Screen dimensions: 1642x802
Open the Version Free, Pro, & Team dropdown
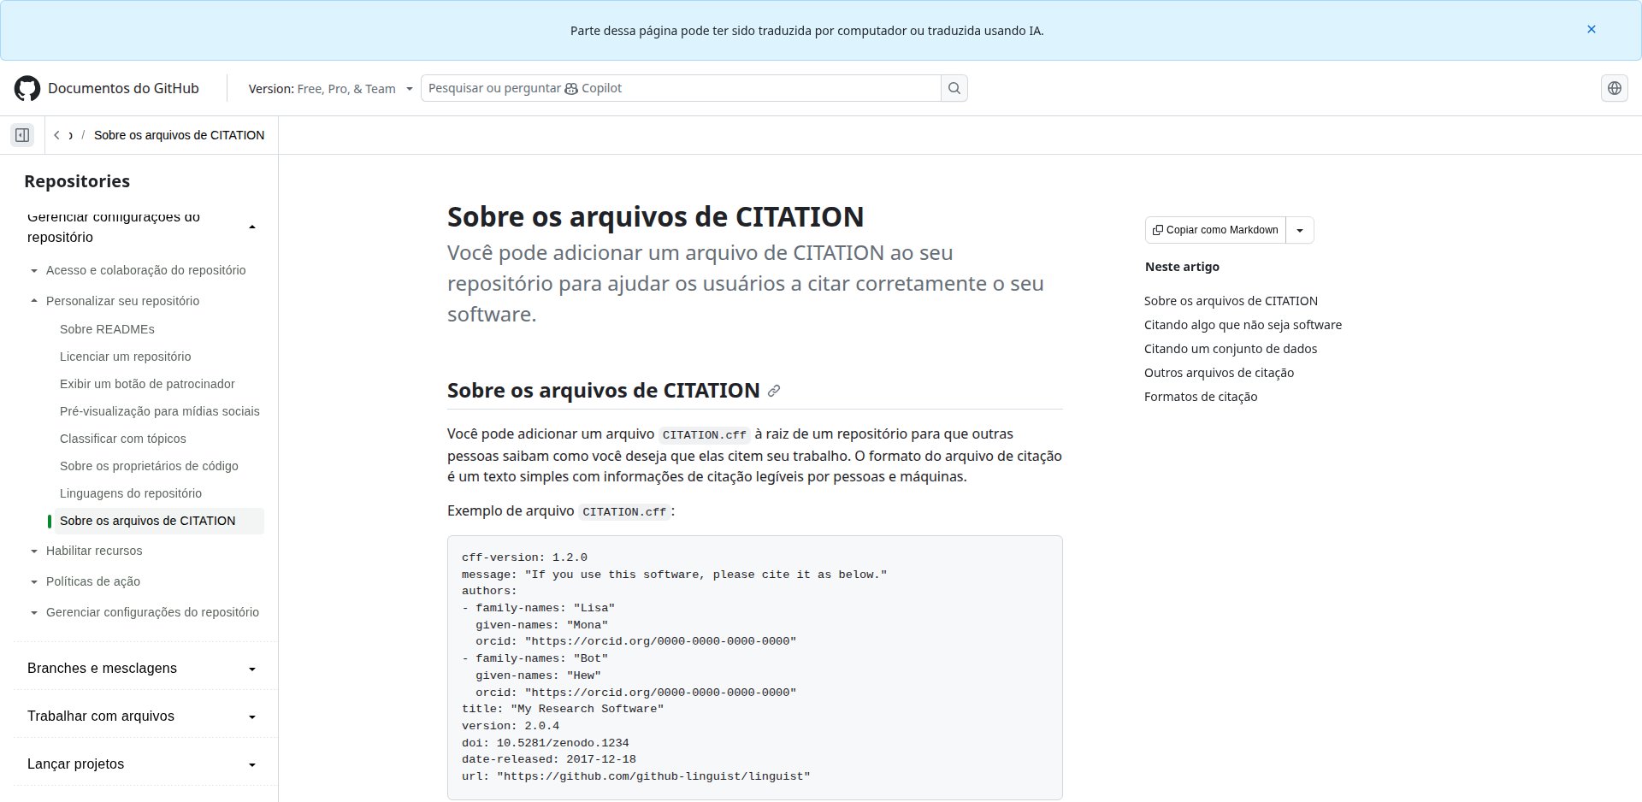point(331,88)
